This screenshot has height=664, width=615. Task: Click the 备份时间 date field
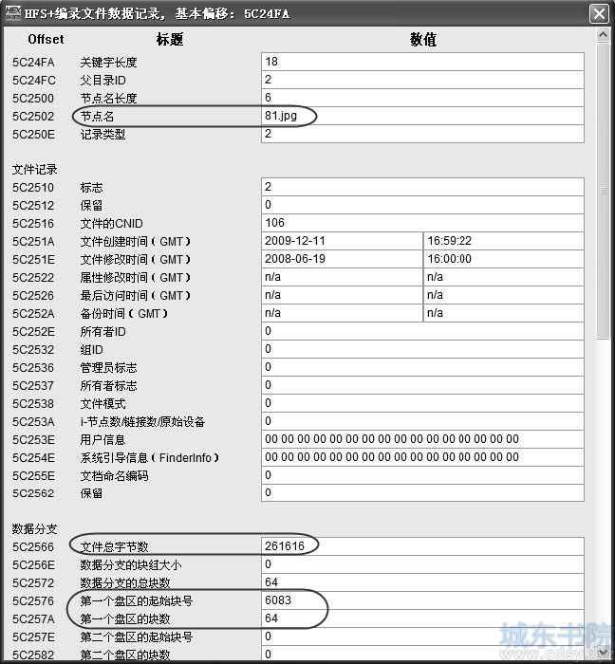tap(342, 313)
